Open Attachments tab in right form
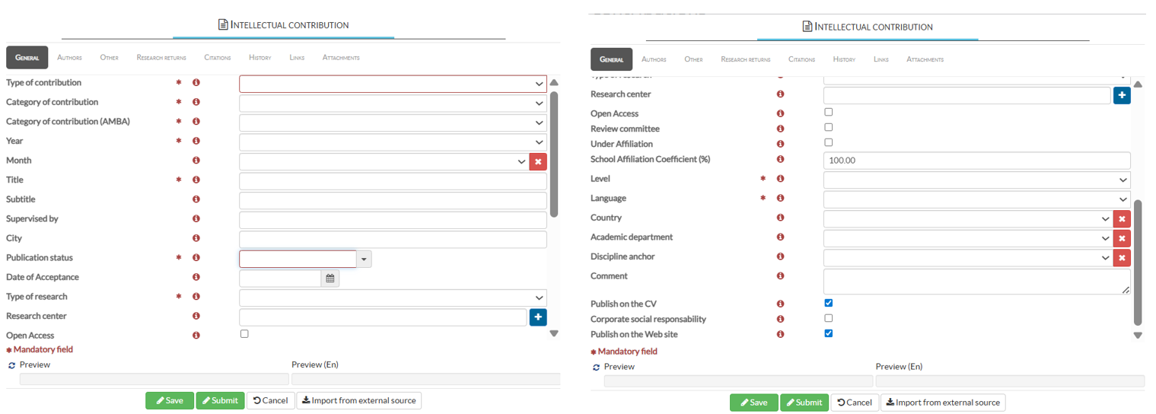The image size is (1156, 414). click(925, 59)
